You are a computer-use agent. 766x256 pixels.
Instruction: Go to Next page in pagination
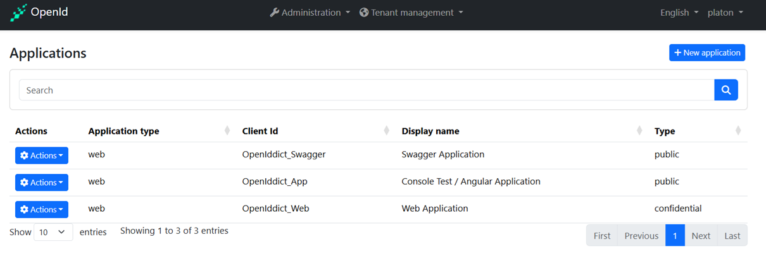(x=700, y=236)
